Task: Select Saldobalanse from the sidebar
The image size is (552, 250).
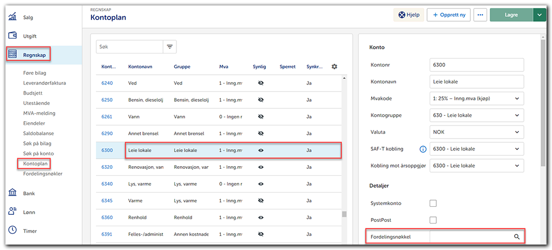Action: click(x=38, y=133)
